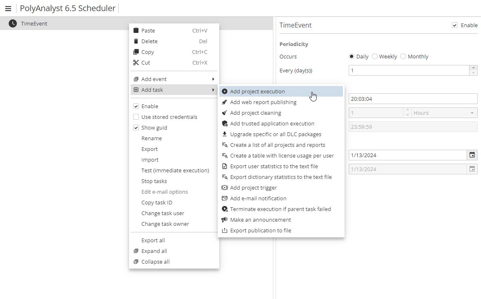This screenshot has width=481, height=299.
Task: Open the hamburger main menu
Action: click(x=8, y=9)
